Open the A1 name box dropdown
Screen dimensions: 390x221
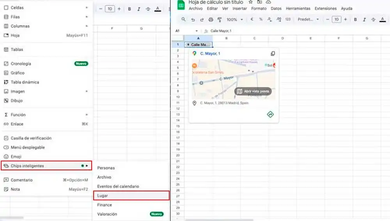(197, 31)
